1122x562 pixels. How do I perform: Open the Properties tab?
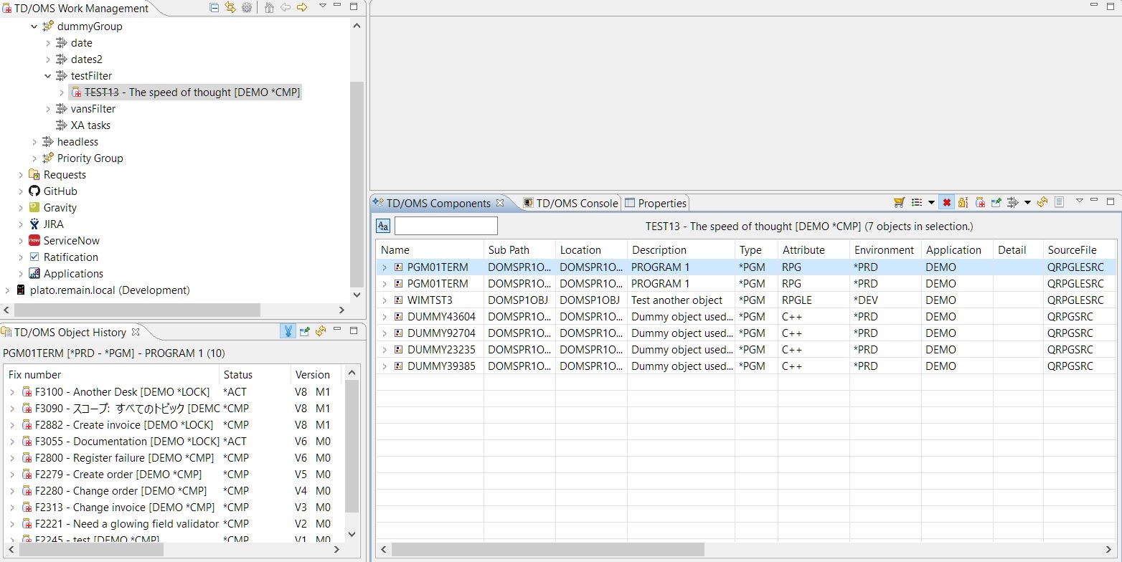pos(661,204)
